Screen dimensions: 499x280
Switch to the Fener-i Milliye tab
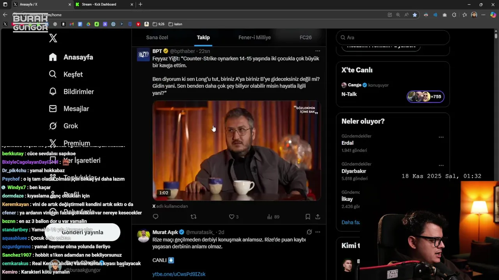pos(255,37)
